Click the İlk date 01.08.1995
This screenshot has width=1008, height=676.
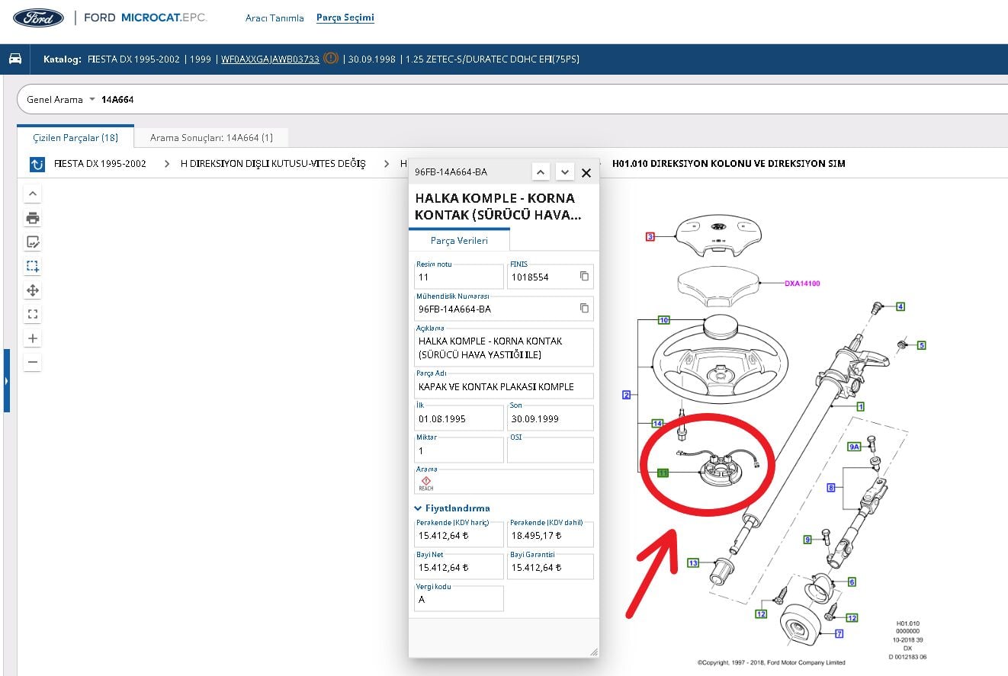click(459, 418)
